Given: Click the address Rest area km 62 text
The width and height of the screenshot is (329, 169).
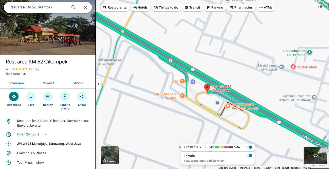Looking at the screenshot, I should point(53,123).
